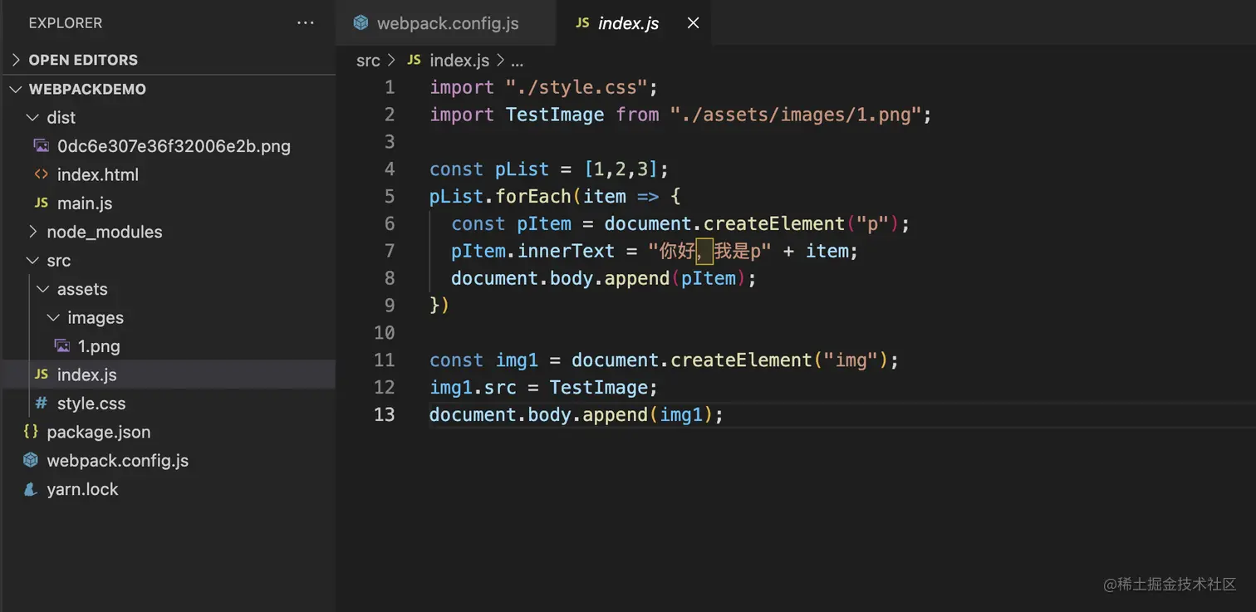Image resolution: width=1256 pixels, height=612 pixels.
Task: Click img1.src on line 12
Action: 473,388
